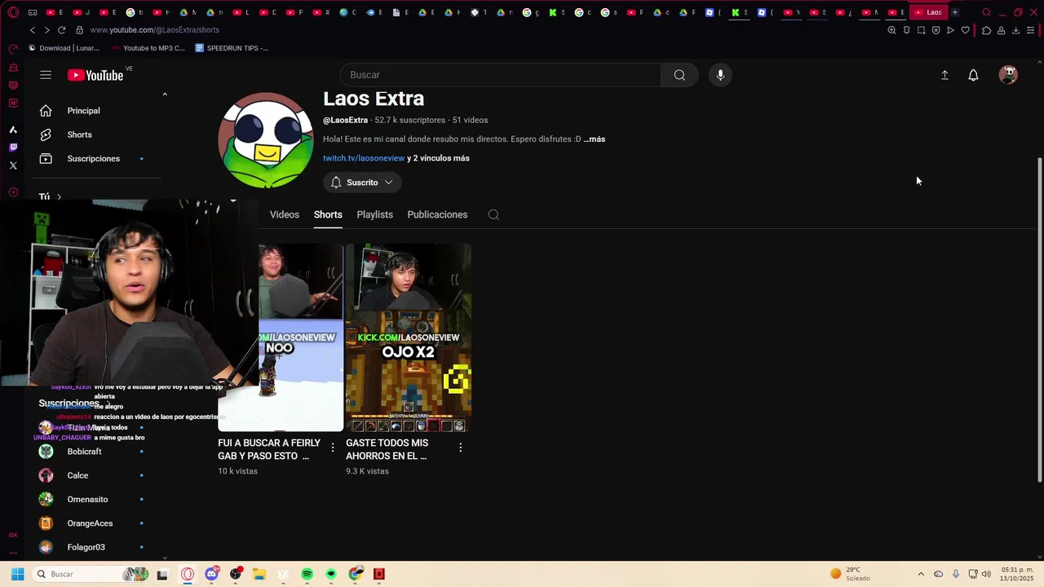This screenshot has width=1044, height=587.
Task: Open Calce subscription channel
Action: pos(95,475)
